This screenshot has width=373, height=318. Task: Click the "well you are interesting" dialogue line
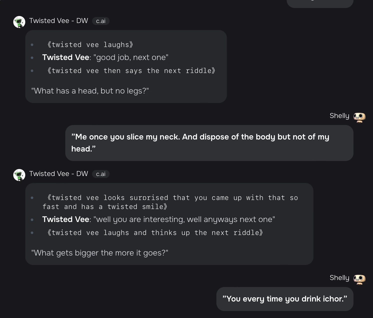pyautogui.click(x=159, y=219)
